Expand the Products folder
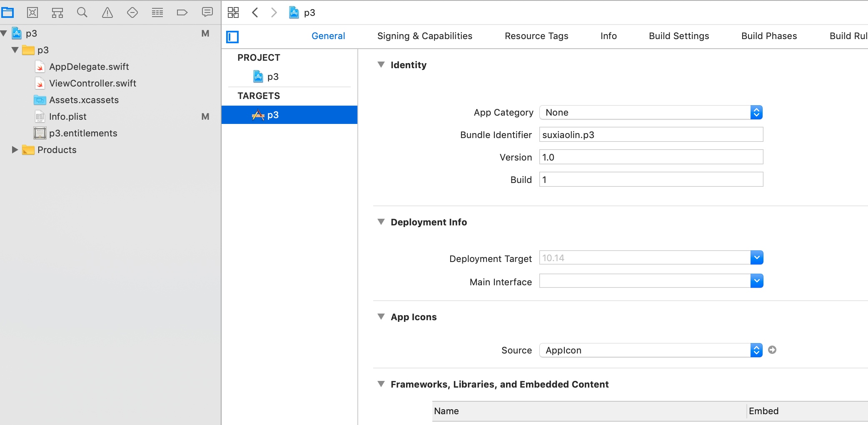The image size is (868, 425). click(15, 150)
